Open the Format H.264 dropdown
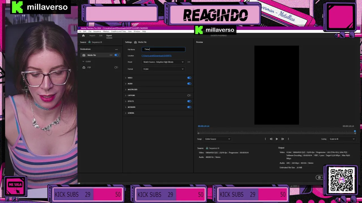 [x=163, y=69]
